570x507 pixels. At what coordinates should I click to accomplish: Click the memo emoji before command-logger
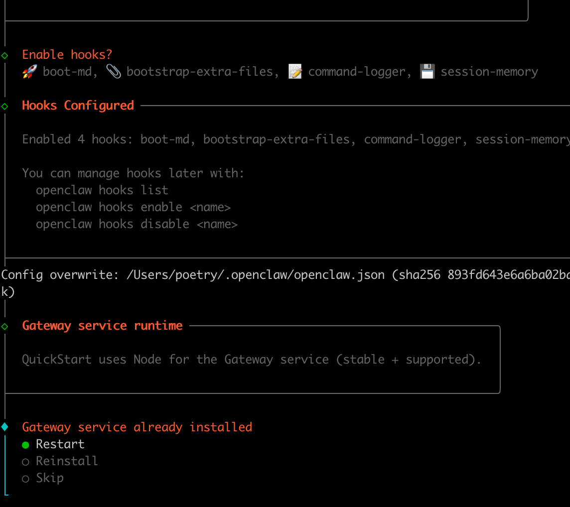coord(295,72)
